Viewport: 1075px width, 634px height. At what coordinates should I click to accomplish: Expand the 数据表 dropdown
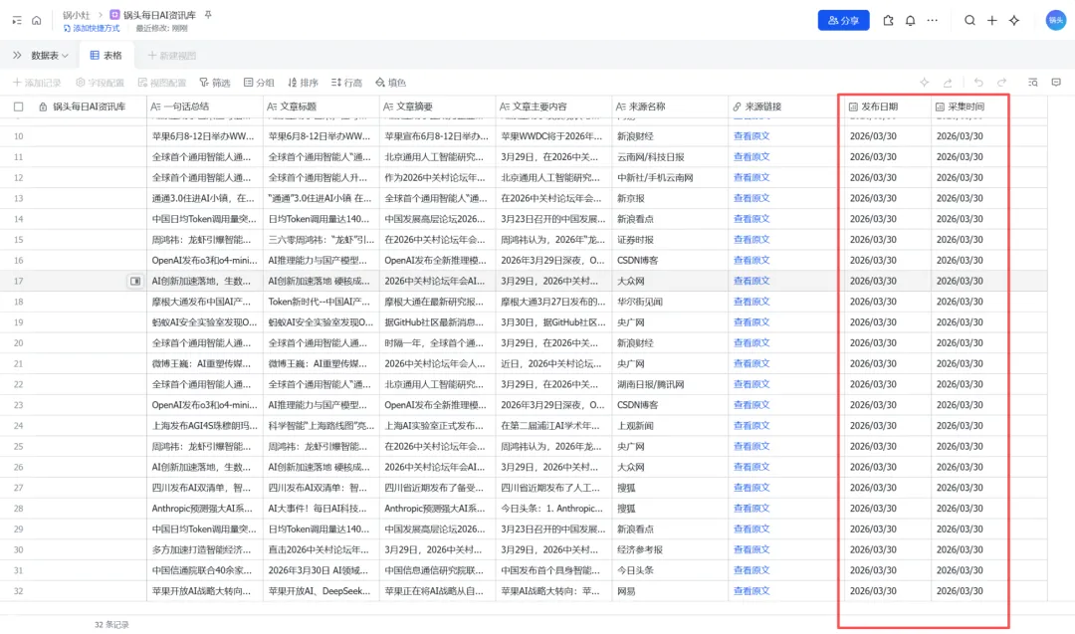tap(50, 56)
